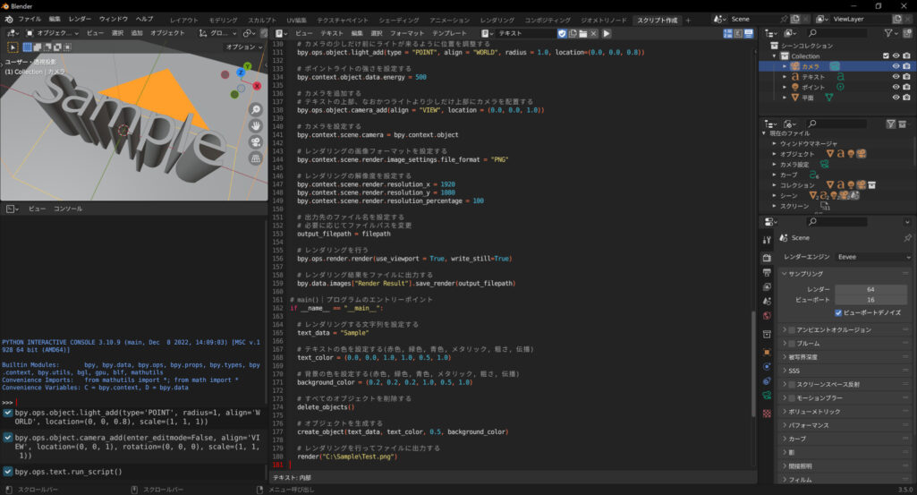The height and width of the screenshot is (495, 917).
Task: Click the pin icon in properties header
Action: (907, 238)
